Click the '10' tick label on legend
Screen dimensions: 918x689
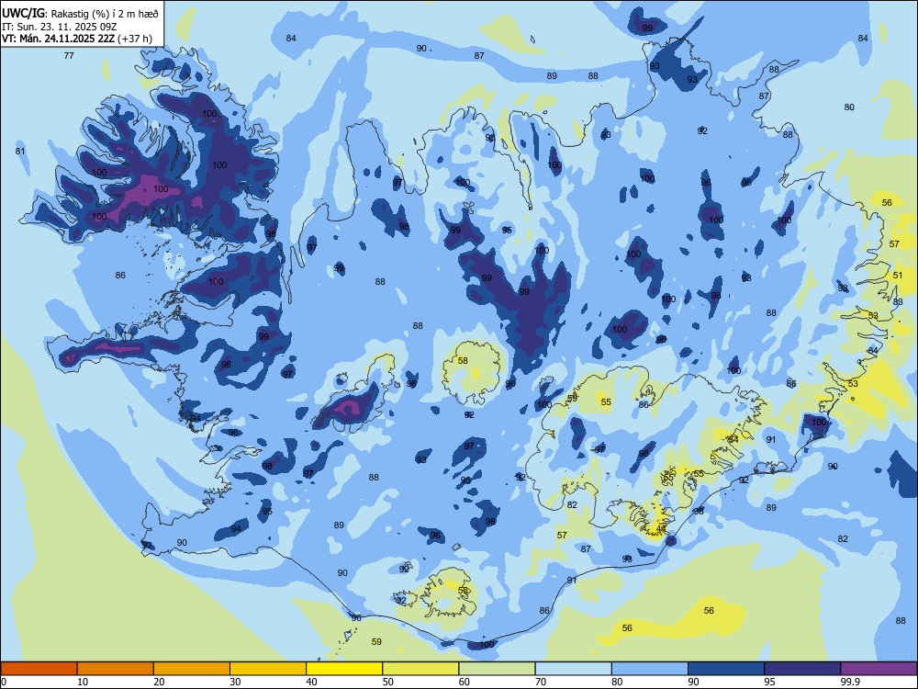[x=83, y=682]
